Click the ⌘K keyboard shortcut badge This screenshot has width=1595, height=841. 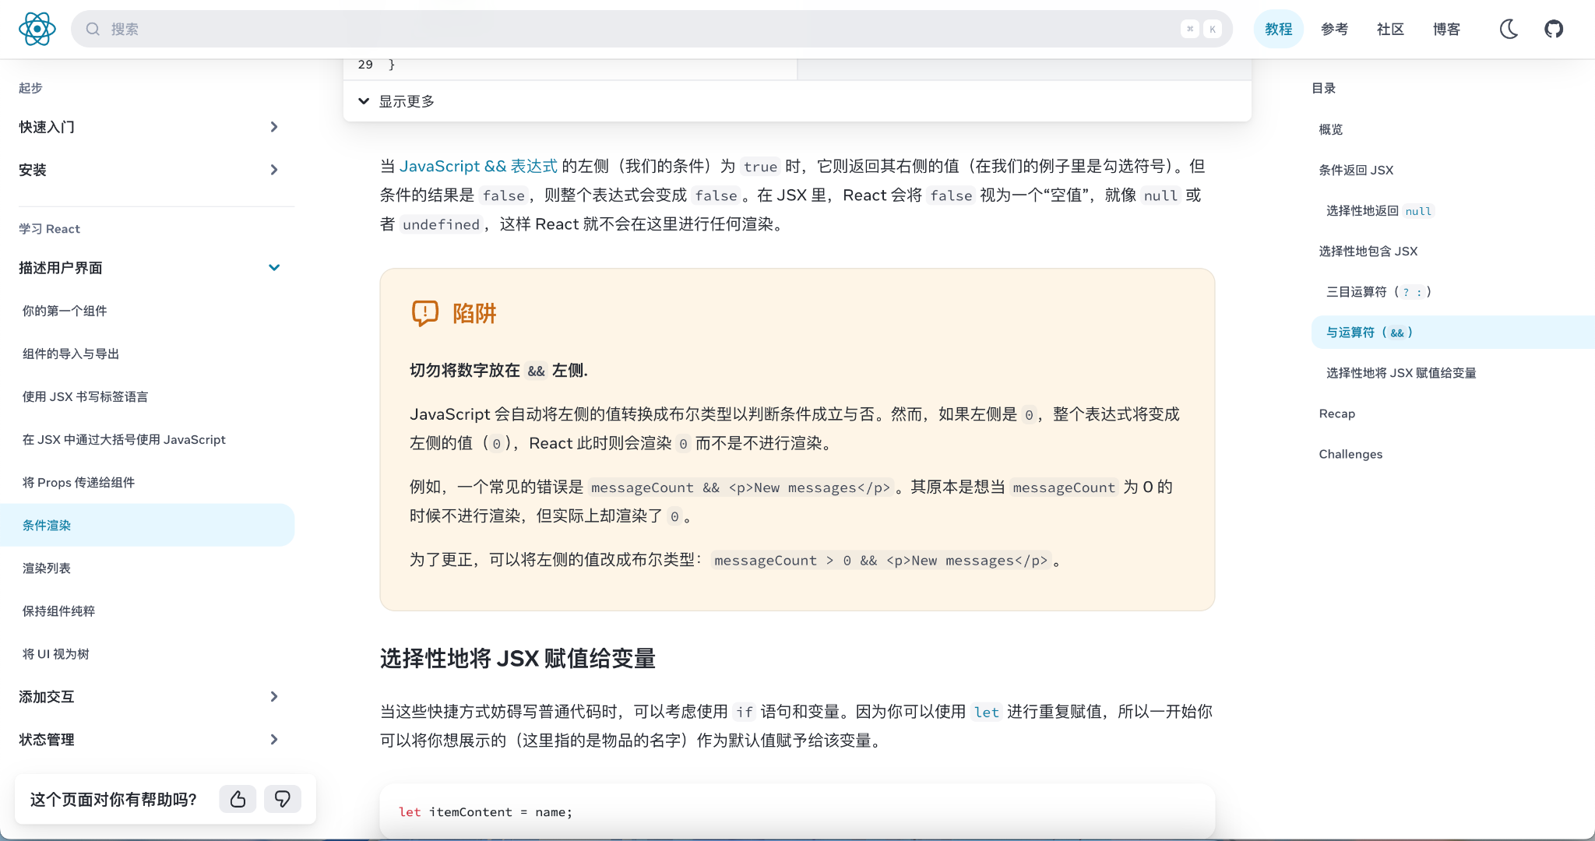pyautogui.click(x=1199, y=29)
